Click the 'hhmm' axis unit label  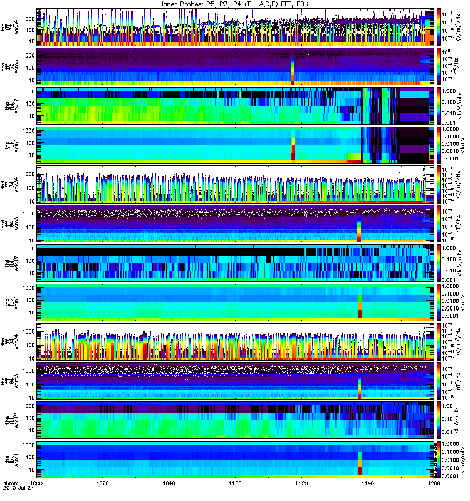(11, 483)
